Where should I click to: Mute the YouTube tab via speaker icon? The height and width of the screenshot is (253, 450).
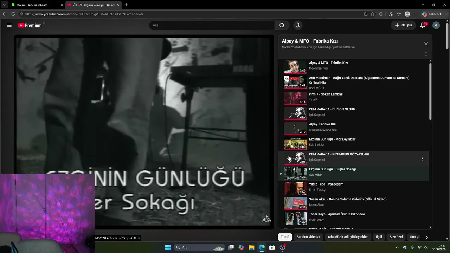pos(75,5)
